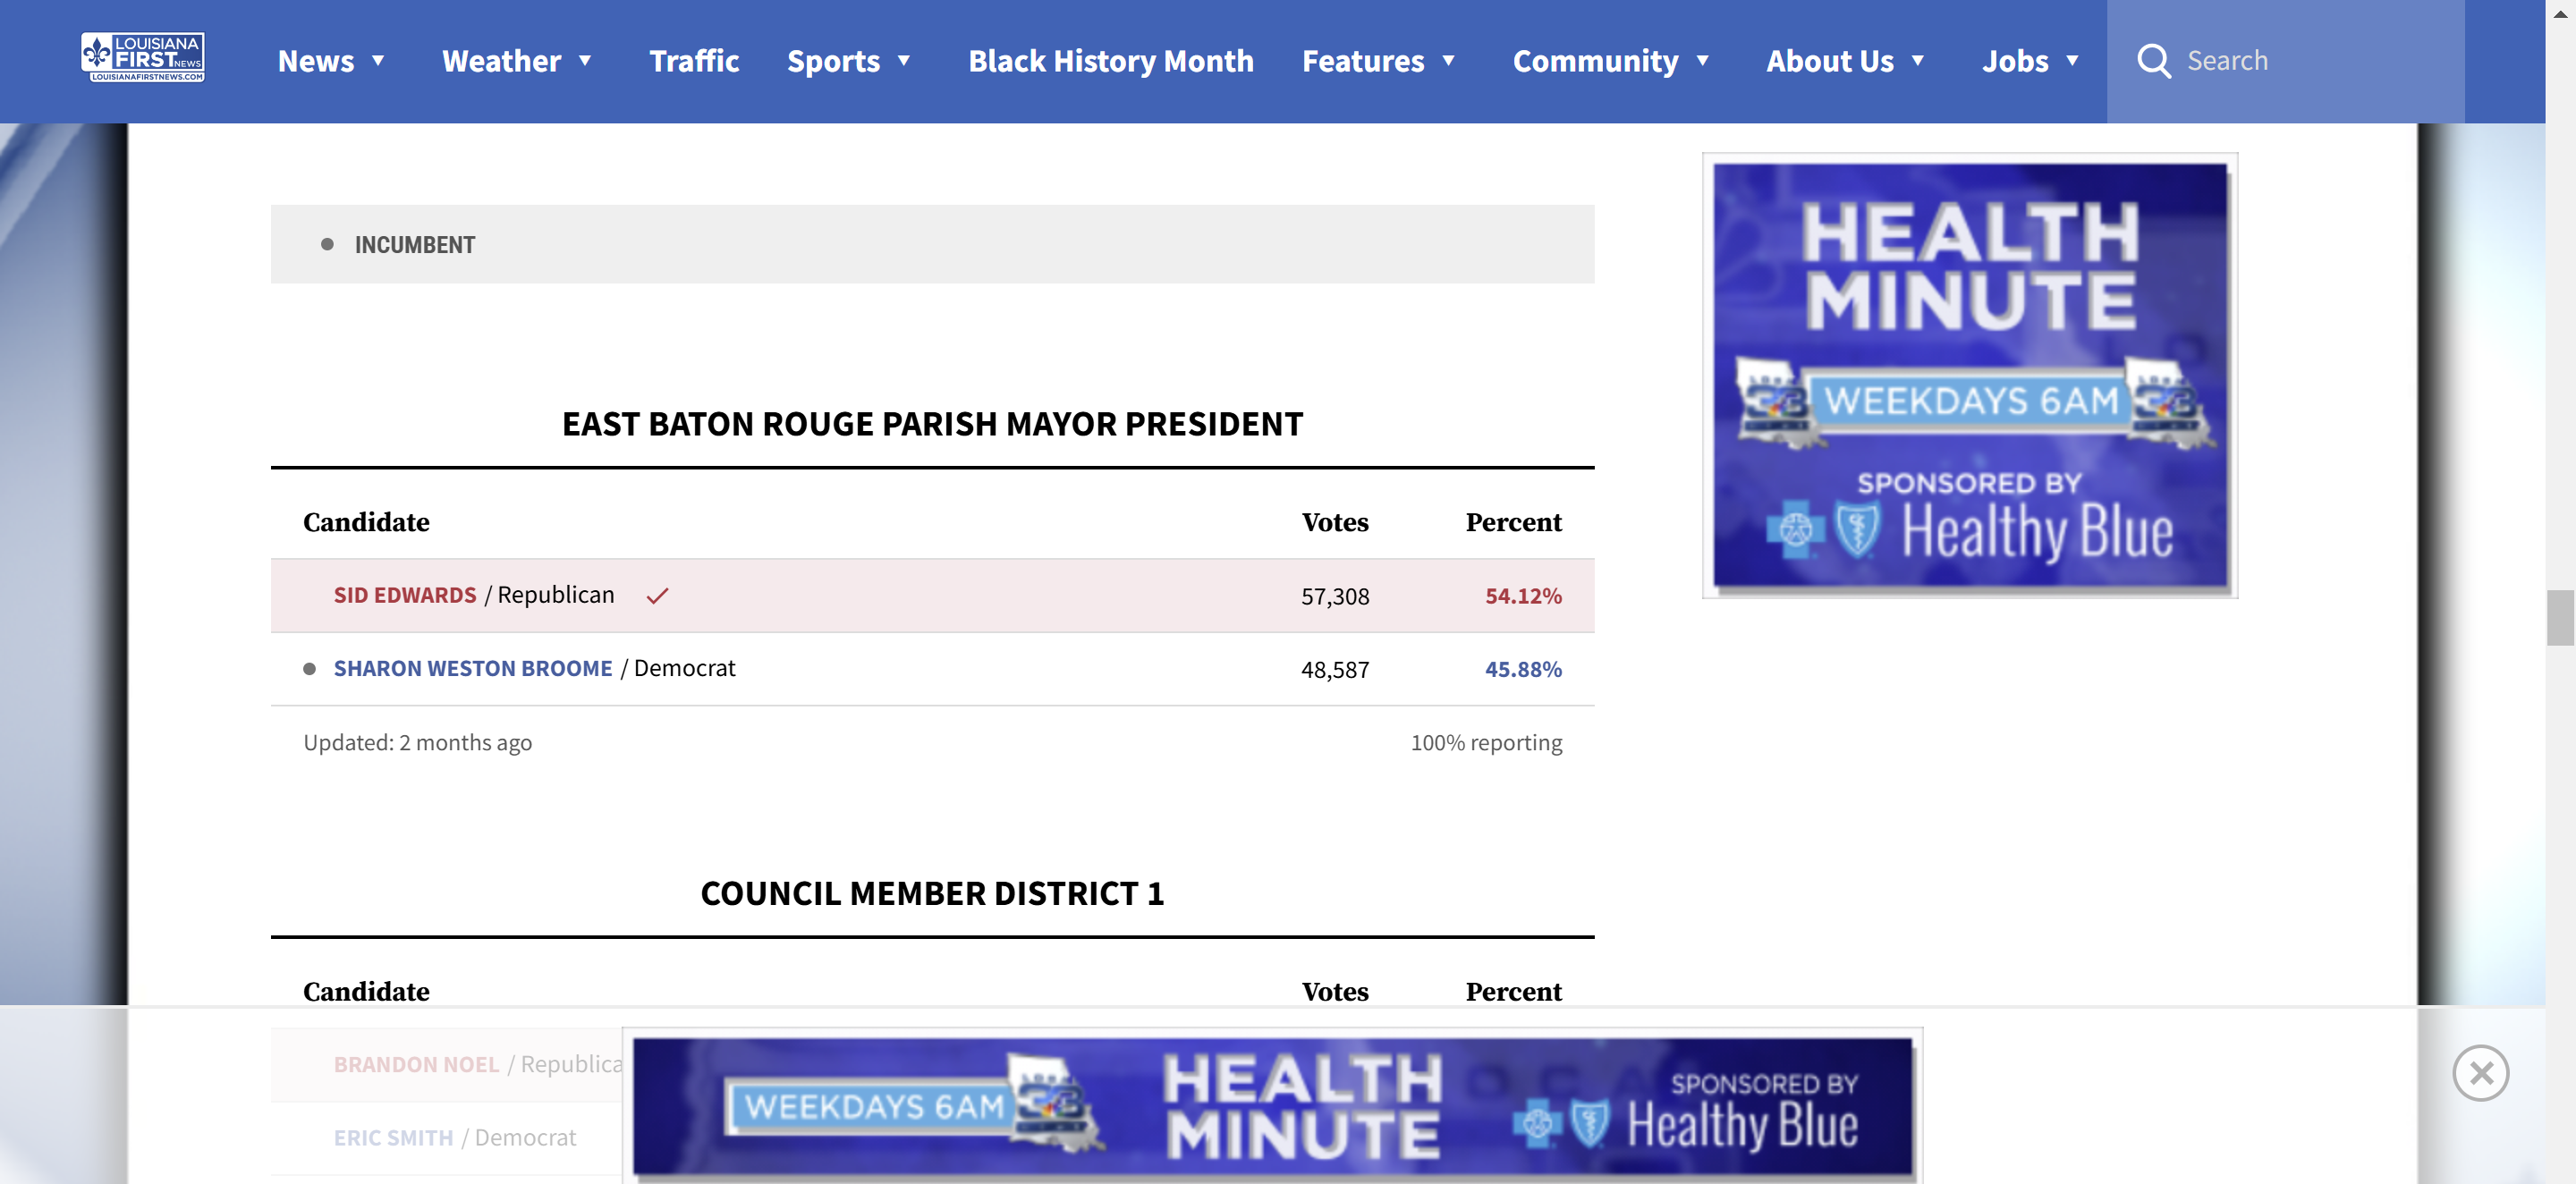
Task: Open the About Us menu
Action: click(1829, 61)
